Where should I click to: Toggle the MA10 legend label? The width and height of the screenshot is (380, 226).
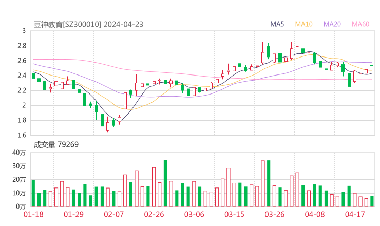(x=303, y=24)
